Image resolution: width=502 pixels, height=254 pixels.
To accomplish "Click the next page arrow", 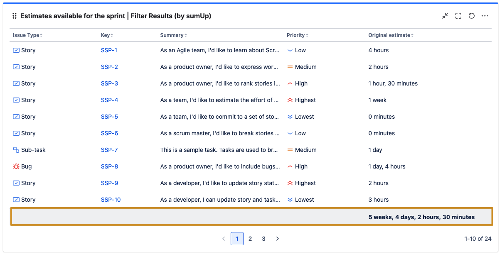I will (x=278, y=239).
